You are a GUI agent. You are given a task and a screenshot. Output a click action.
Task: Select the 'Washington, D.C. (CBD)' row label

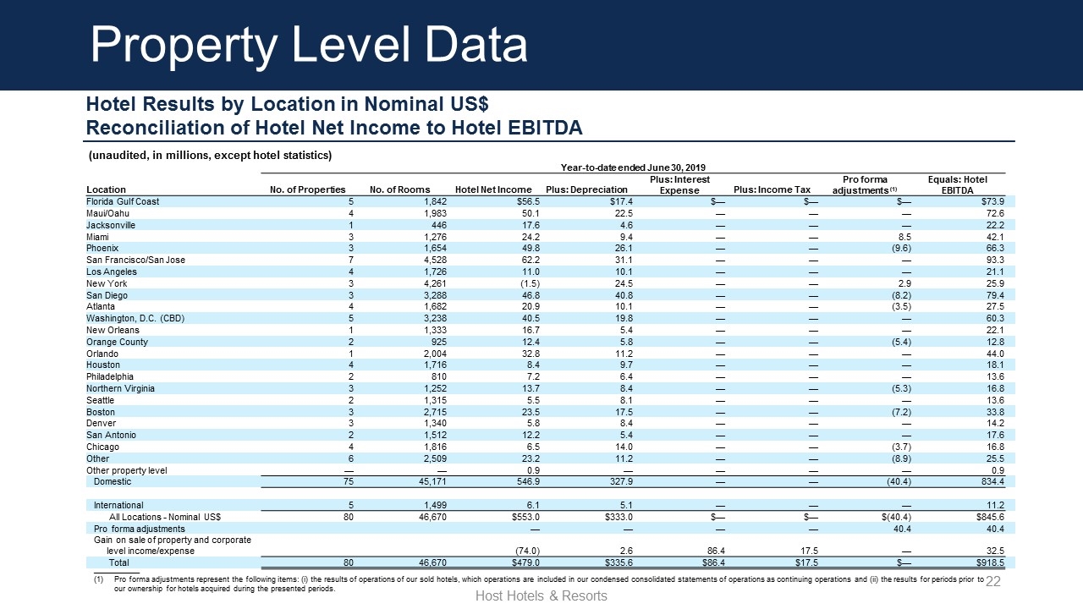[x=134, y=318]
